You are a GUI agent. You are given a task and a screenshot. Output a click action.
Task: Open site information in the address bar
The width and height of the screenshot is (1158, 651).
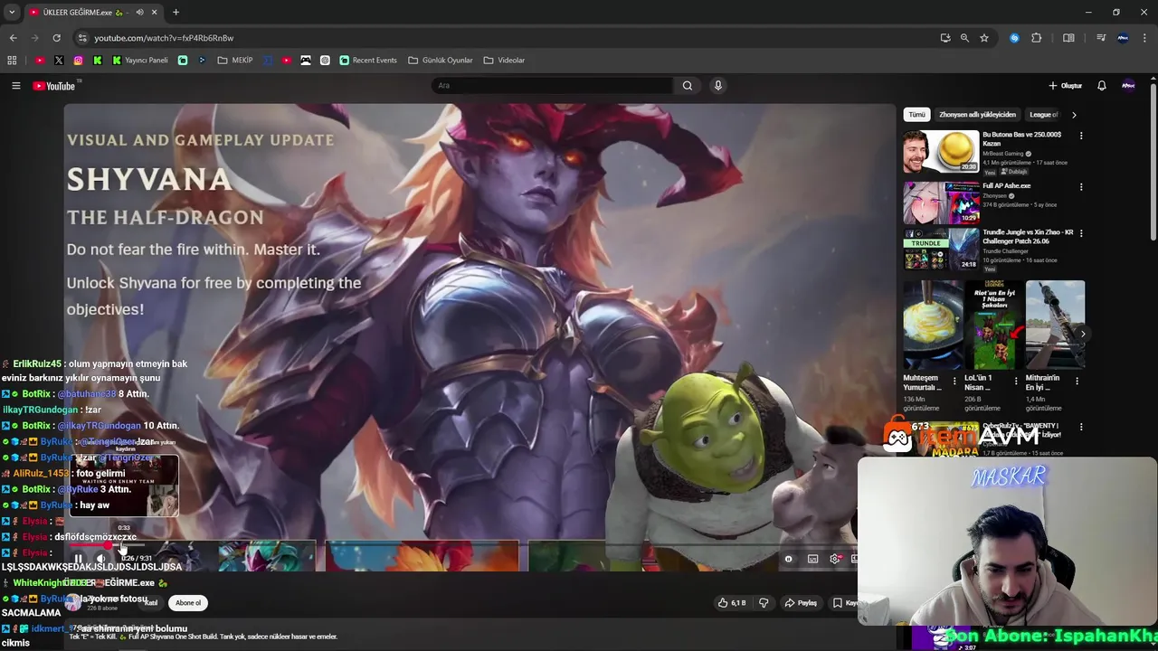tap(82, 38)
